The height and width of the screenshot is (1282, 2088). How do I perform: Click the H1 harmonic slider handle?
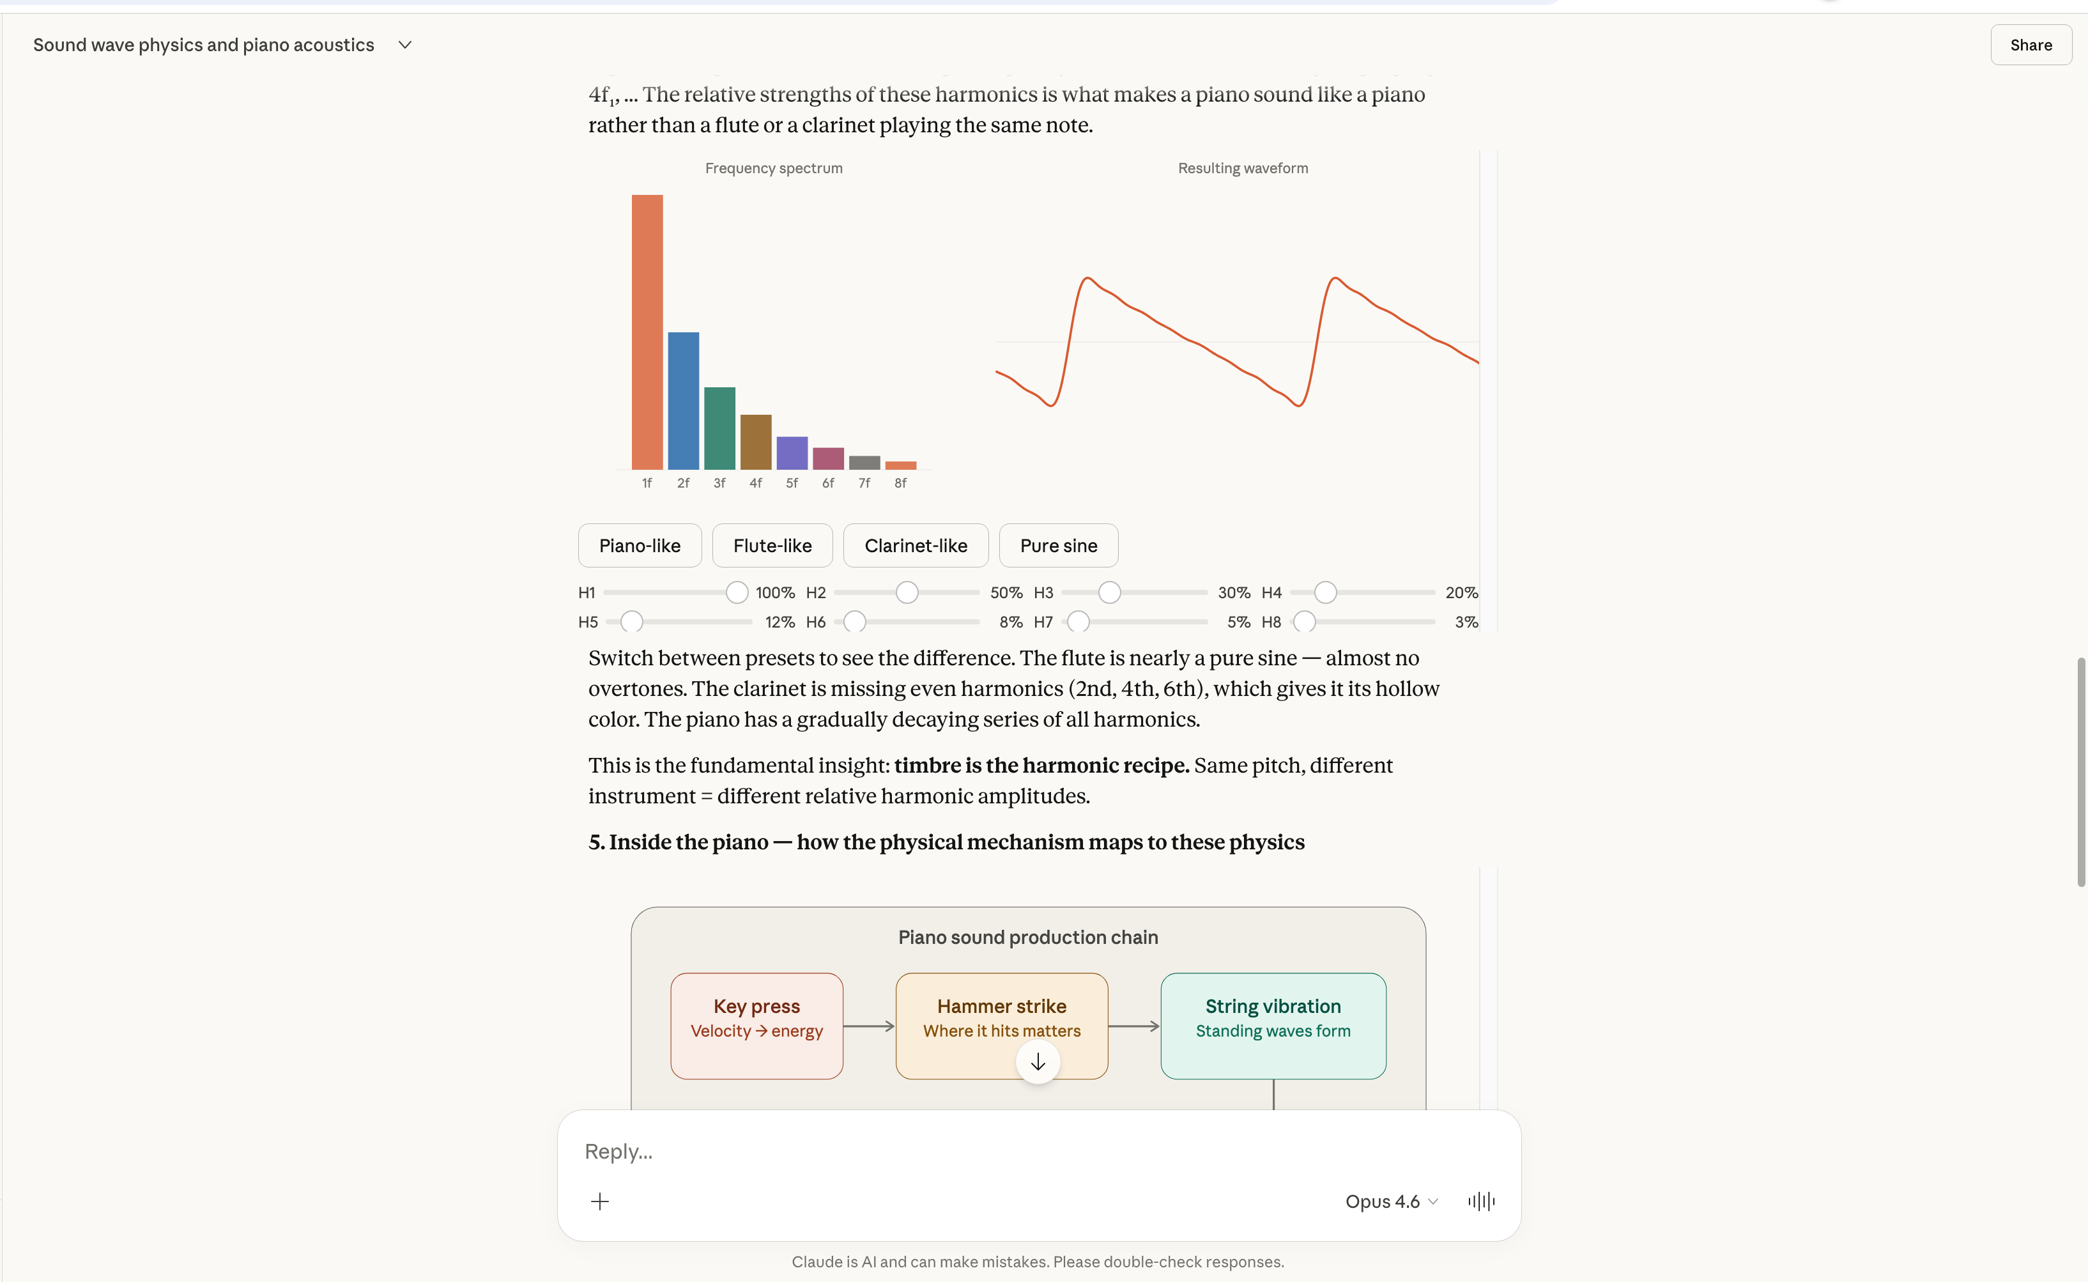point(737,592)
